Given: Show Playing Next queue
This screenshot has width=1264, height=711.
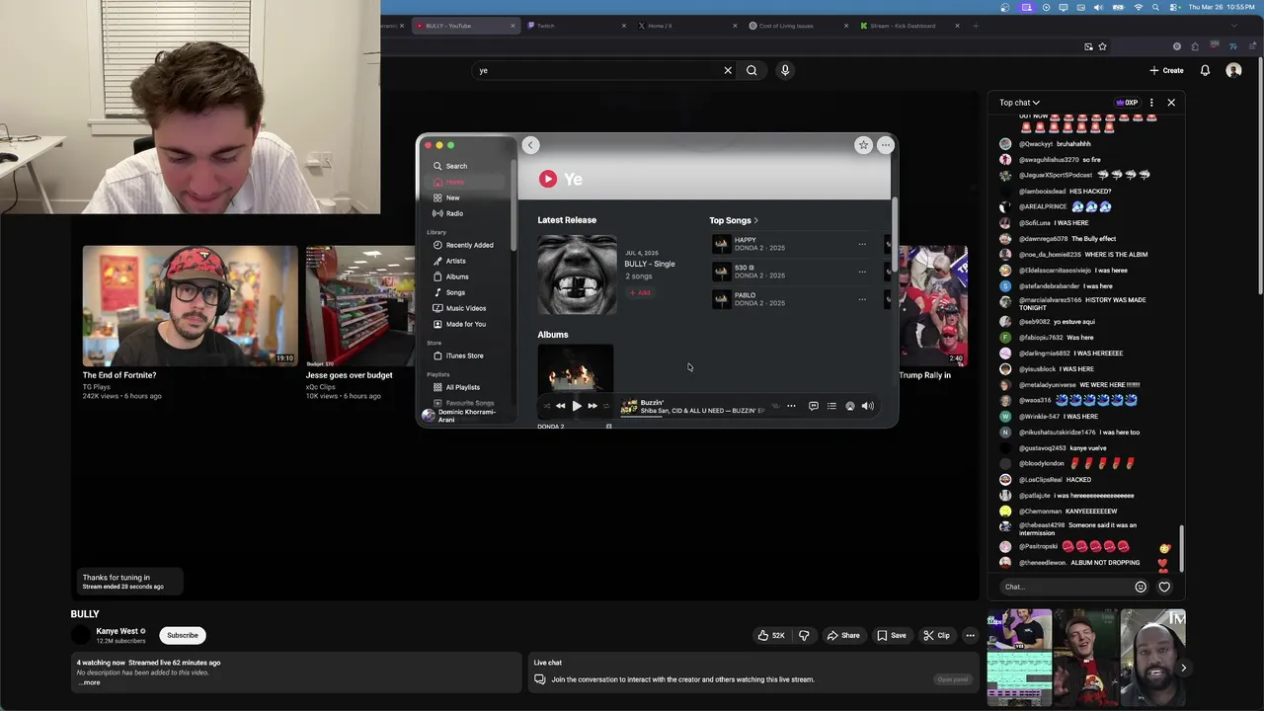Looking at the screenshot, I should tap(831, 406).
